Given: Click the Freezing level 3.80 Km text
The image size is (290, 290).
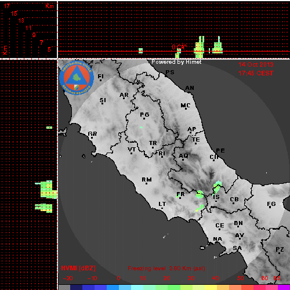Looking at the screenshot, I should pos(166,269).
